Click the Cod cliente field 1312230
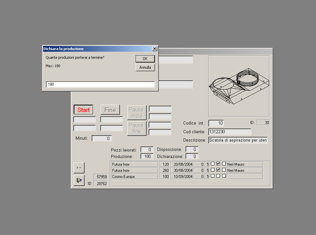The width and height of the screenshot is (316, 235). [x=230, y=132]
